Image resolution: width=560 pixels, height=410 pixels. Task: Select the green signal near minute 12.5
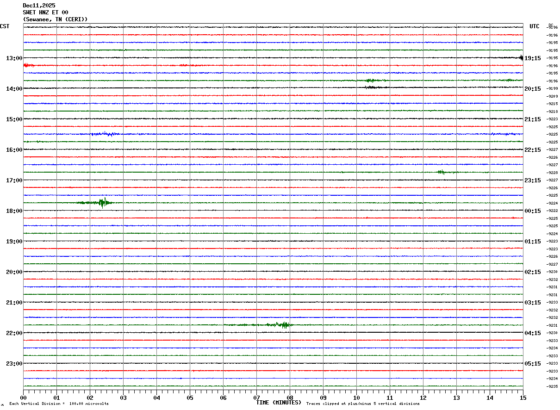(x=441, y=172)
